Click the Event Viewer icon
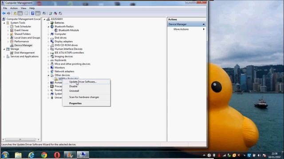Viewport: 284px width, 159px height. (12, 30)
